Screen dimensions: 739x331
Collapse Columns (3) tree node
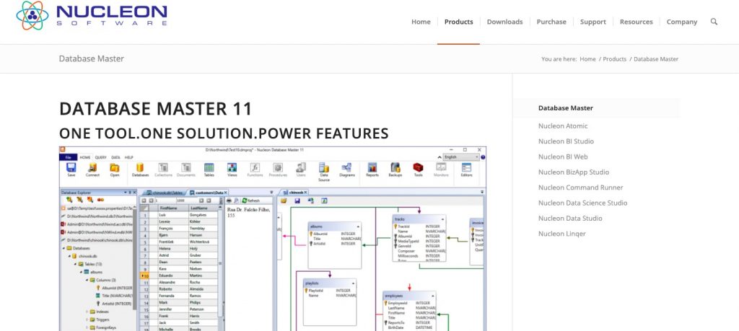point(87,280)
